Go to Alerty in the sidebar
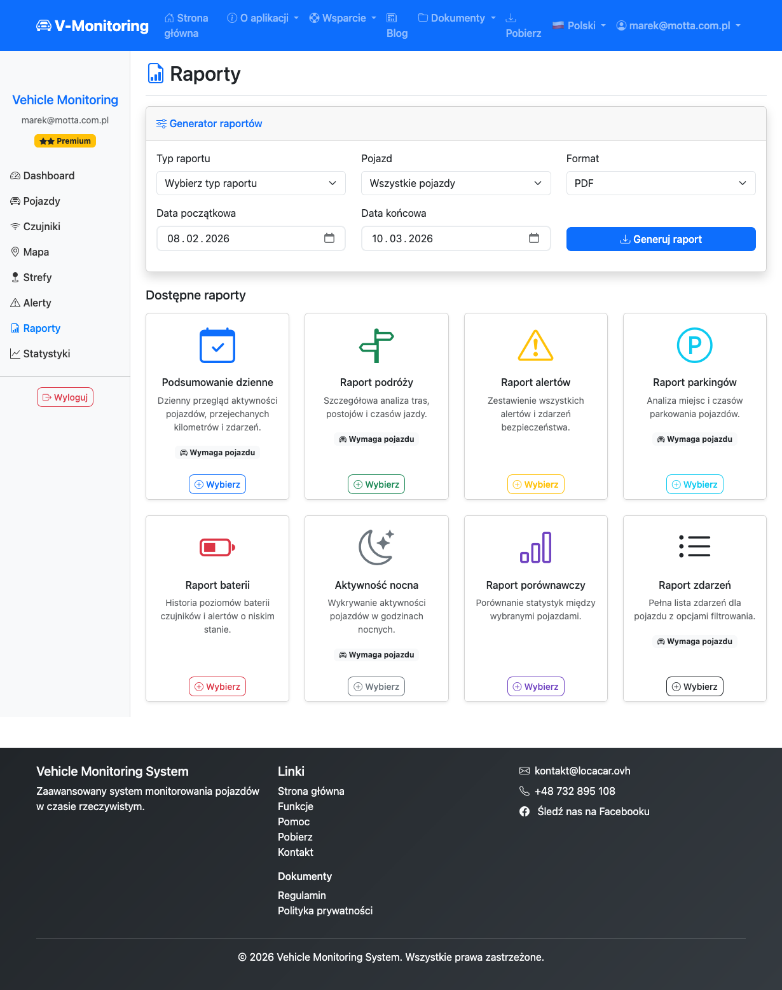Image resolution: width=782 pixels, height=990 pixels. pyautogui.click(x=37, y=303)
